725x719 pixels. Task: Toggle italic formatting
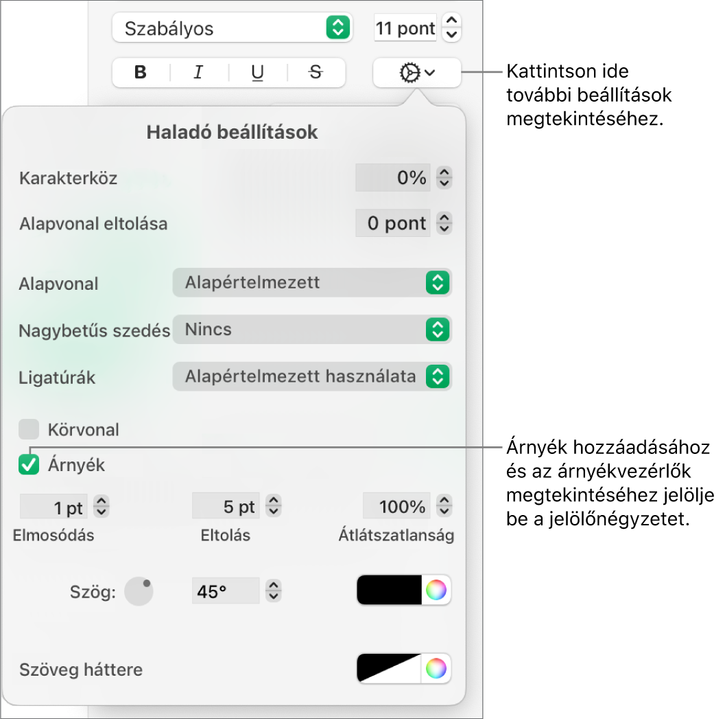tap(198, 73)
